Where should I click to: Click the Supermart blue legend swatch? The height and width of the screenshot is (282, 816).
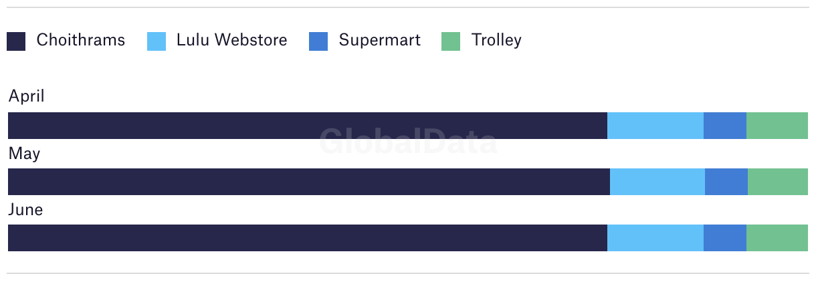coord(318,41)
